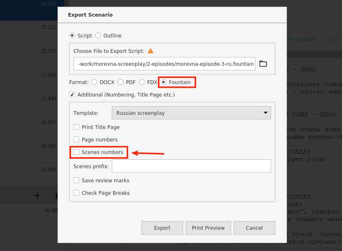Click the plus add-scene icon in sidebar
The height and width of the screenshot is (251, 342).
coord(38,196)
